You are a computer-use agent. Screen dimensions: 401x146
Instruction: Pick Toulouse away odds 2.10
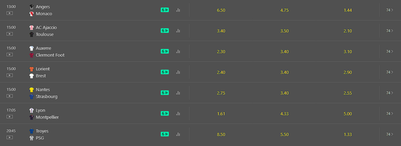coord(348,31)
